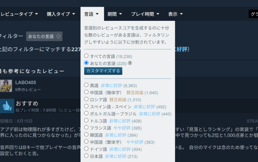Click the おすすめ recommendation heading
The height and width of the screenshot is (162, 258).
click(x=27, y=103)
